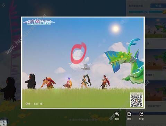Click the black bear character in photo

tap(30, 81)
